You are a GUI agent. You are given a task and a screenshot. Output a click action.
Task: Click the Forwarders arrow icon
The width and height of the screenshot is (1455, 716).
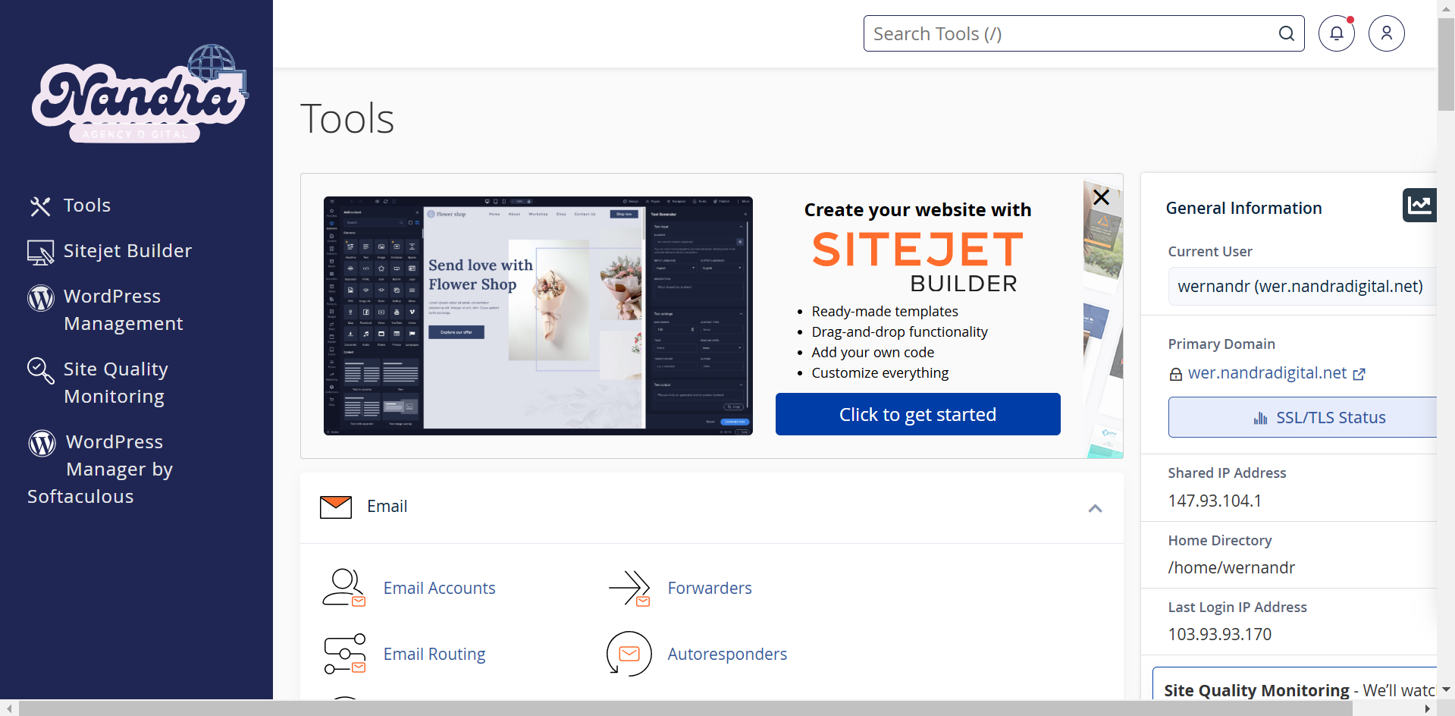(x=629, y=588)
